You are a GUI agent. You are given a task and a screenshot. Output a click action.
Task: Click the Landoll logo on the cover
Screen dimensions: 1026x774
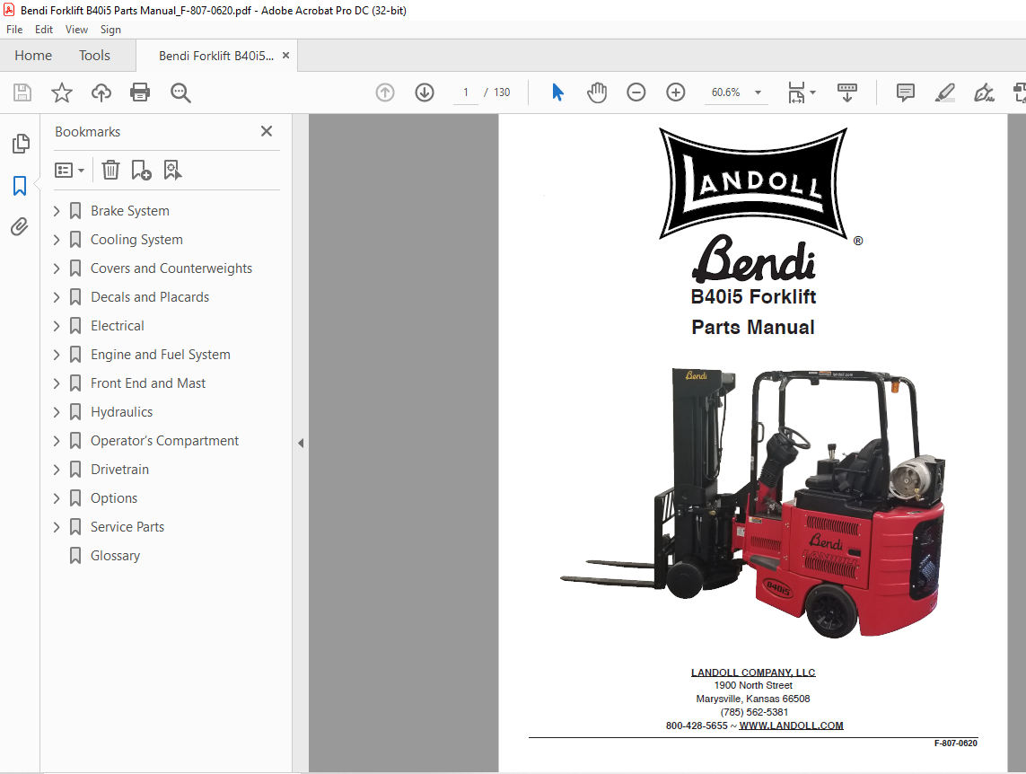pos(753,183)
